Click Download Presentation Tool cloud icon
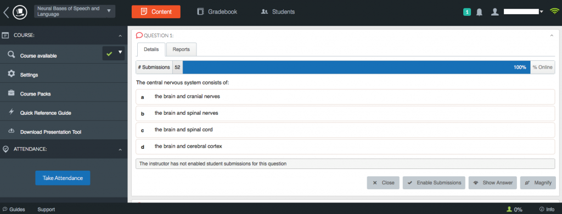The image size is (562, 214). [x=12, y=131]
